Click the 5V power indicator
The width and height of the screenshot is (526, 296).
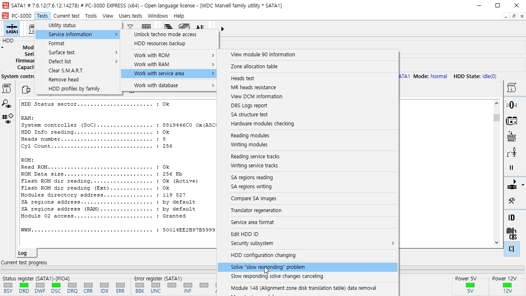[470, 285]
